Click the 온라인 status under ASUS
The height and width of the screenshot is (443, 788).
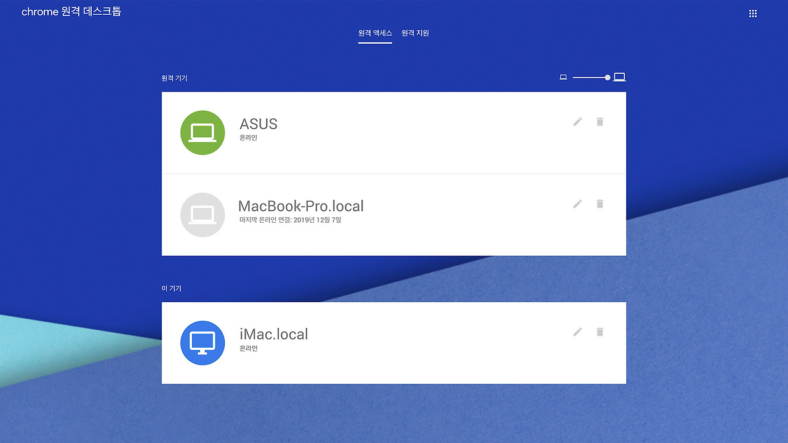click(x=248, y=137)
